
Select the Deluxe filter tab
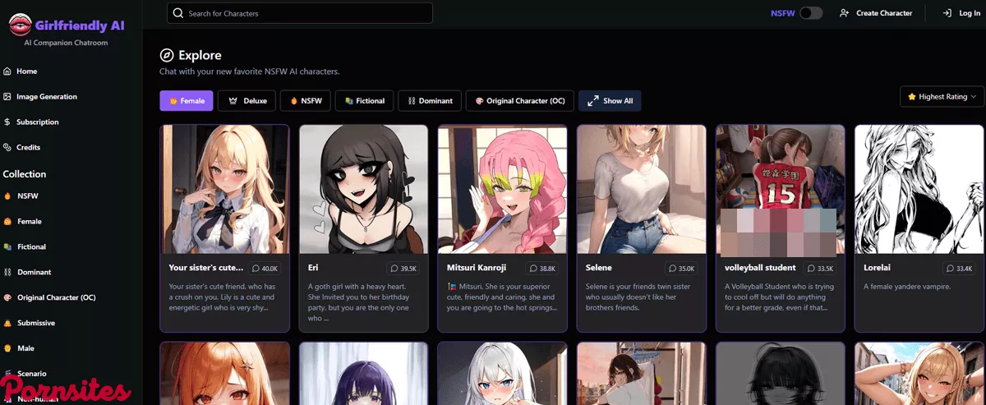coord(246,101)
